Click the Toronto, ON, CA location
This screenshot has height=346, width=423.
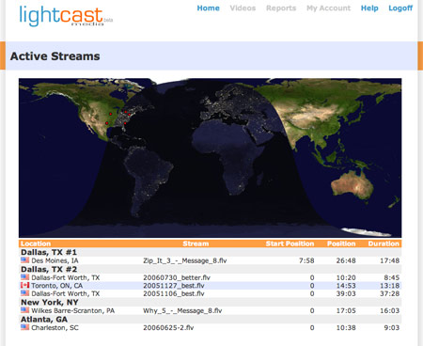pyautogui.click(x=57, y=286)
